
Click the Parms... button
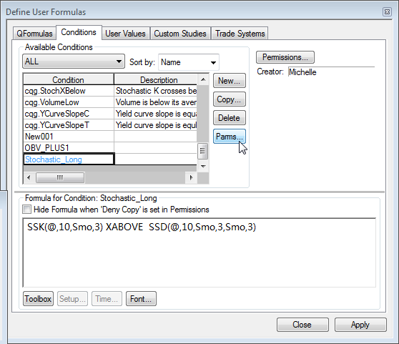pyautogui.click(x=230, y=137)
